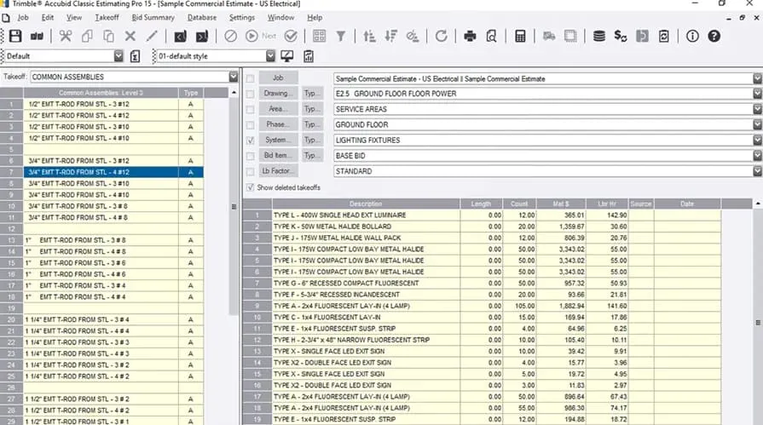This screenshot has height=425, width=763.
Task: Expand the GROUND FLOOR phase dropdown
Action: pyautogui.click(x=757, y=124)
